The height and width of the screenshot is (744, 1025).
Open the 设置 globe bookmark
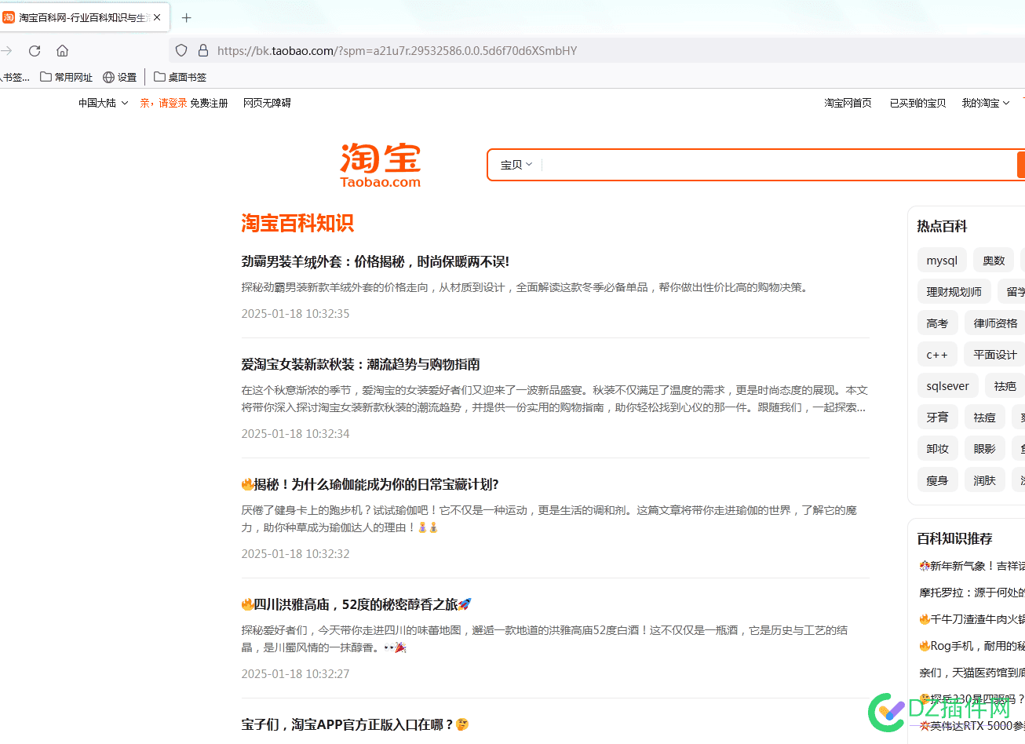[x=120, y=77]
